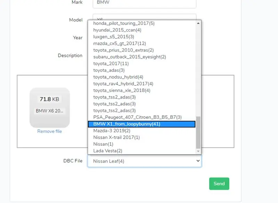Choose the toyota_nodsu_hybrid(4) option

[142, 77]
